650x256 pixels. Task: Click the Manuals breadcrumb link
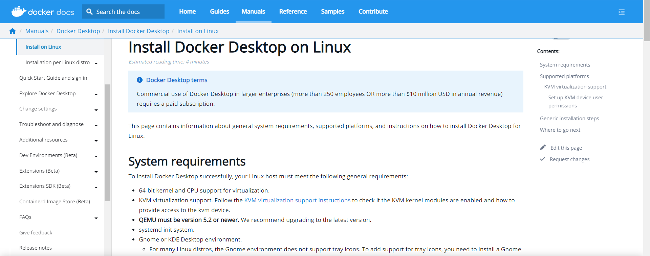pyautogui.click(x=37, y=31)
